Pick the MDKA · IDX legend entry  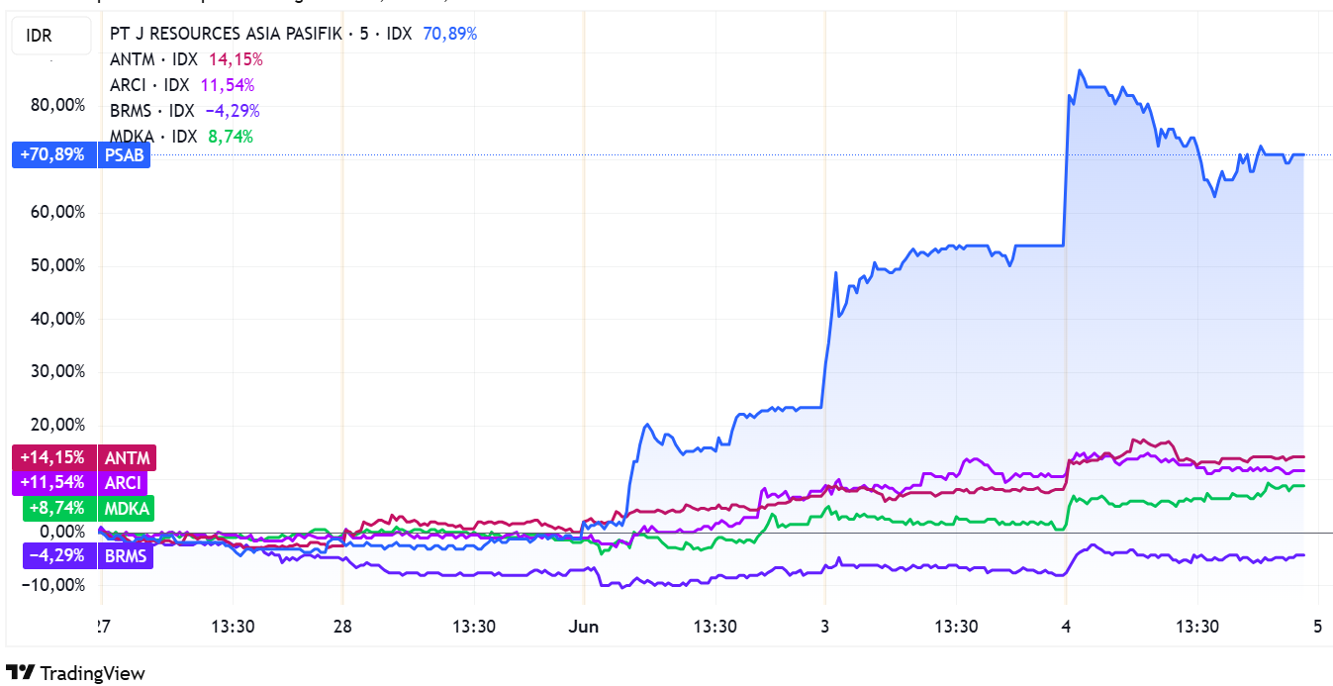[153, 137]
